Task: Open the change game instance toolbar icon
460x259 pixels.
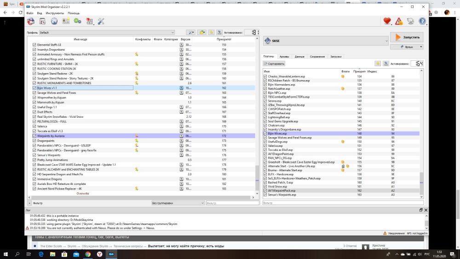Action: coord(31,21)
